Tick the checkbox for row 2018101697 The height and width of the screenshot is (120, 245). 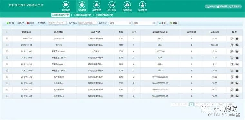tap(7, 90)
